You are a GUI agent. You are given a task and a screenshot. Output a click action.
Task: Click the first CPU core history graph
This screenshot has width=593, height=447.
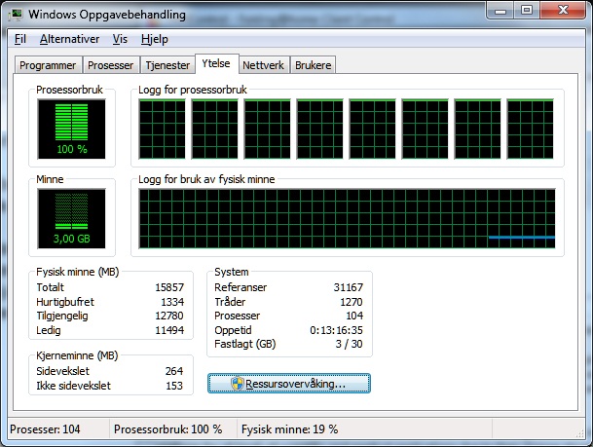click(x=163, y=129)
